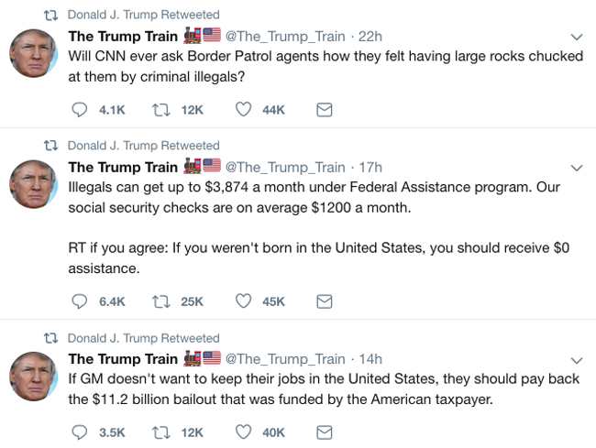
Task: Open more options for the 22h tweet
Action: [x=576, y=38]
